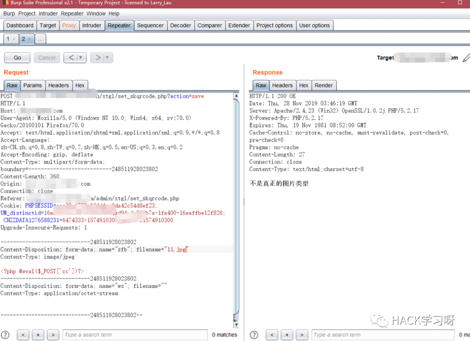Screen dimensions: 470x341
Task: Switch to the response Headers tab
Action: [282, 85]
